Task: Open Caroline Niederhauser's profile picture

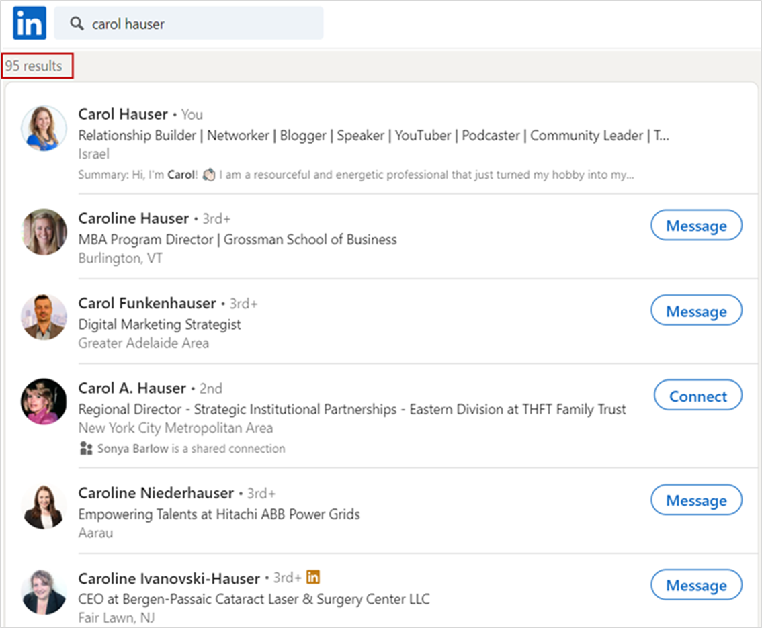Action: tap(44, 506)
